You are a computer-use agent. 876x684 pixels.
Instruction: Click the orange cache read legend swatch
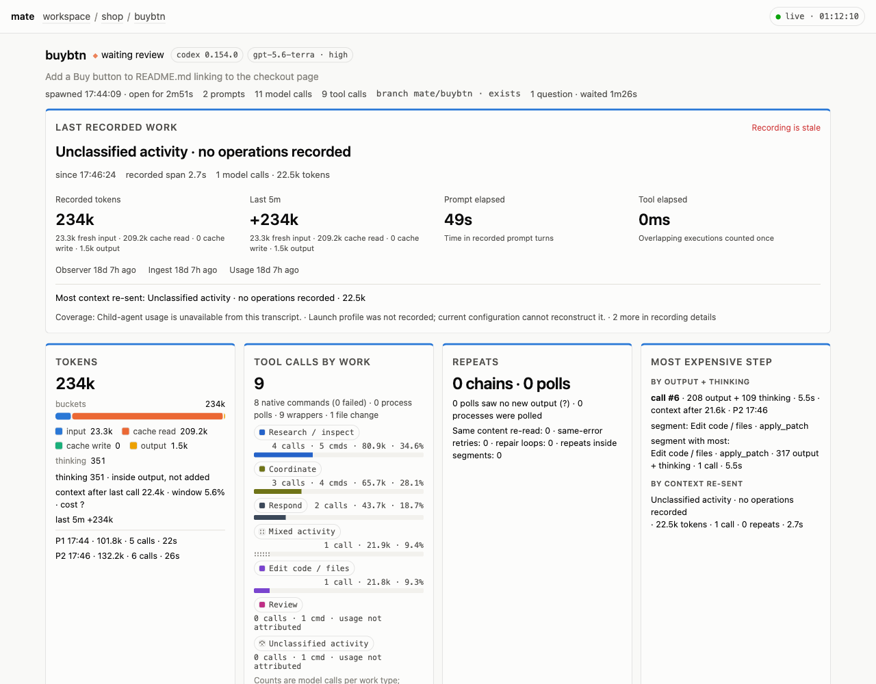(x=125, y=432)
